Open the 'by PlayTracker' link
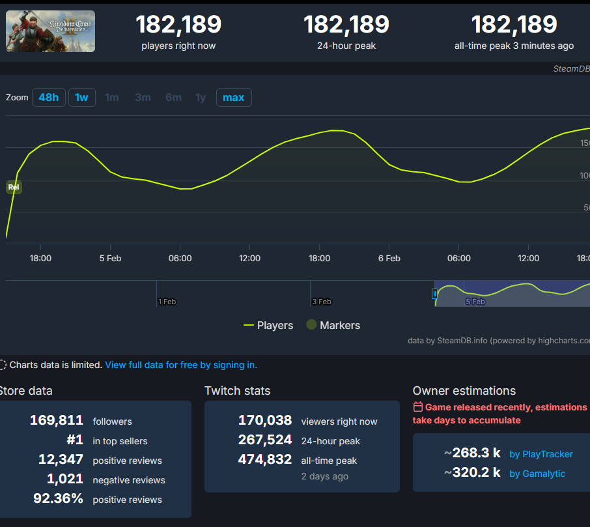 coord(541,454)
